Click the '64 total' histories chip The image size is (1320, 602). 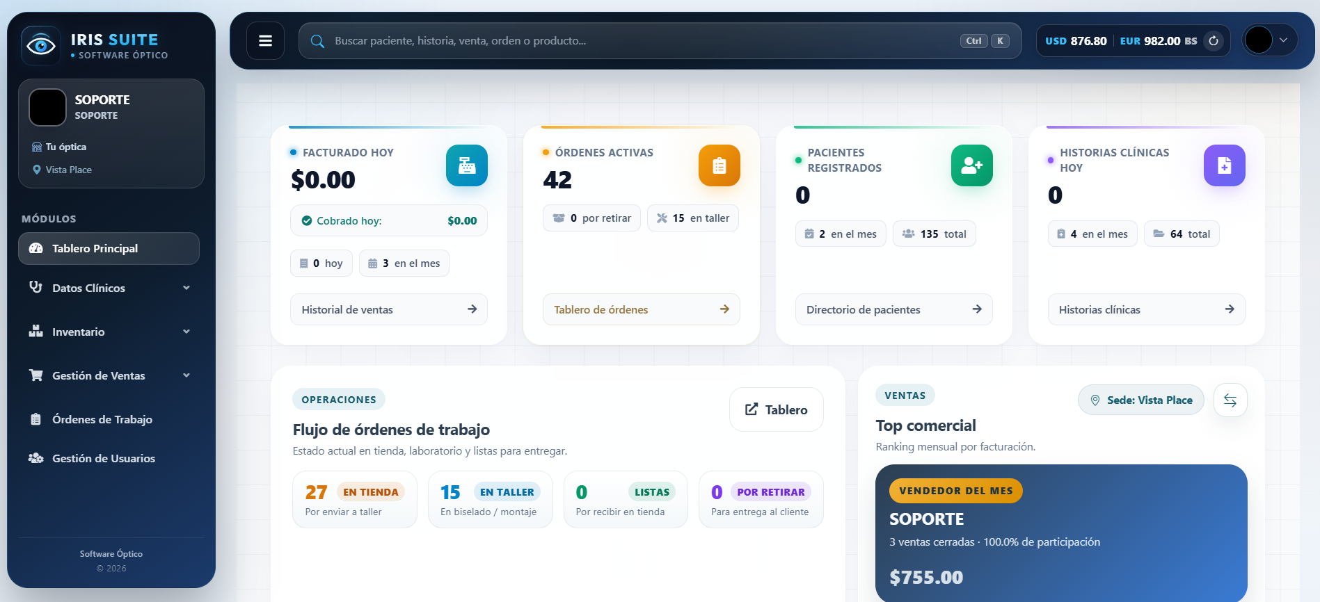coord(1182,234)
